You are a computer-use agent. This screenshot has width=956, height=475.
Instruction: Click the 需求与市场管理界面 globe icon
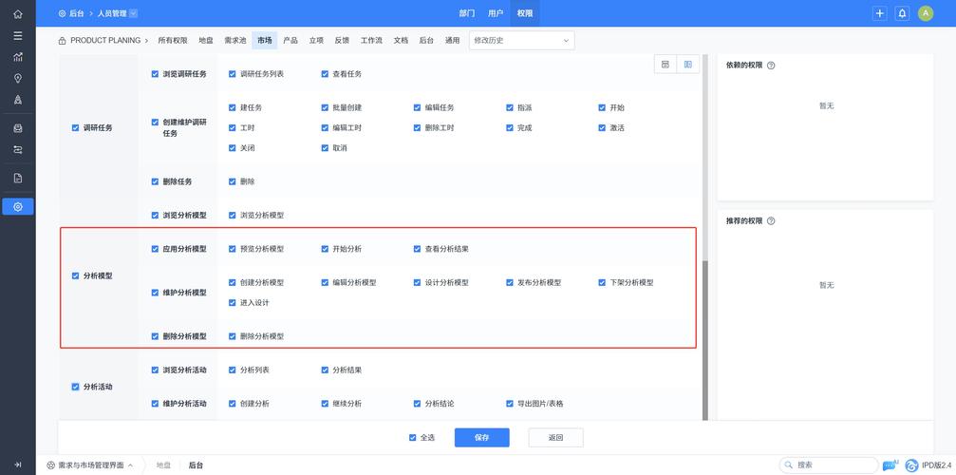[x=51, y=465]
